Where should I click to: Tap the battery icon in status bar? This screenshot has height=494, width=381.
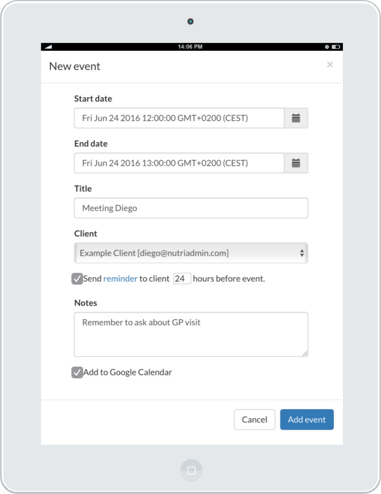336,47
